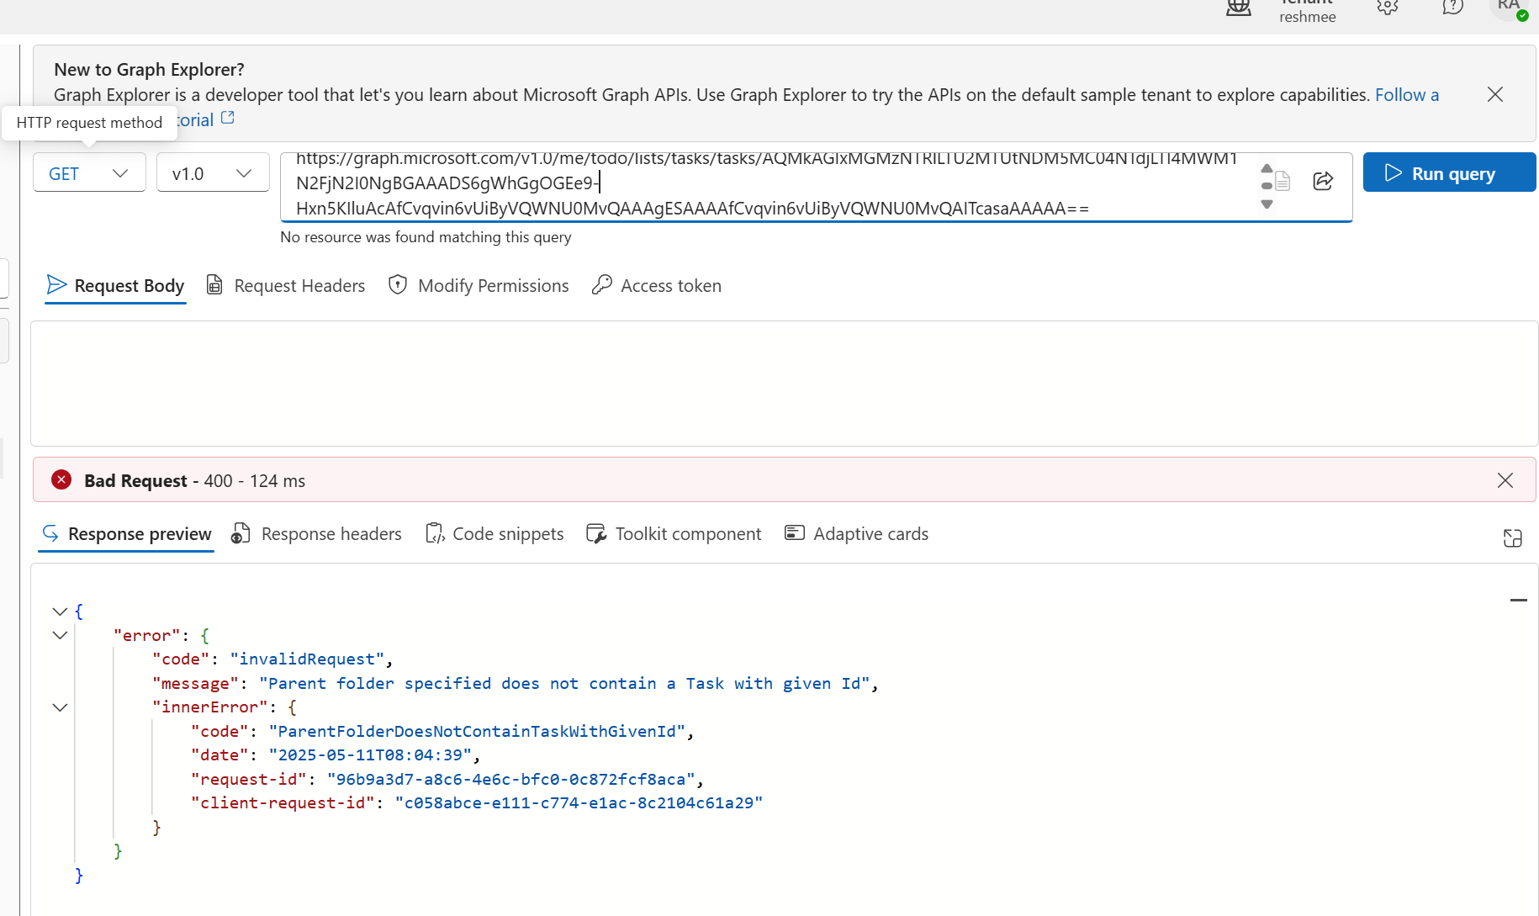Dismiss the Bad Request error message
Screen dimensions: 1539x916
pyautogui.click(x=1505, y=480)
